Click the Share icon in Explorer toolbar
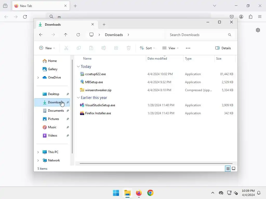 point(116,48)
